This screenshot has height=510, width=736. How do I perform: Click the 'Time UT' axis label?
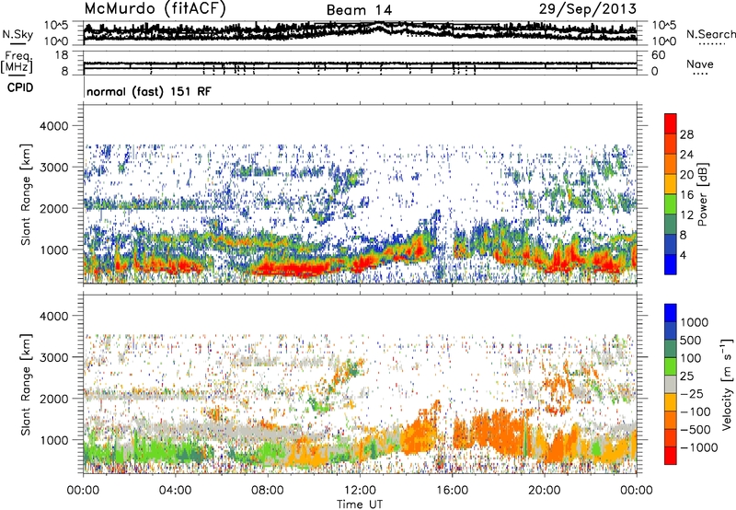(x=360, y=504)
